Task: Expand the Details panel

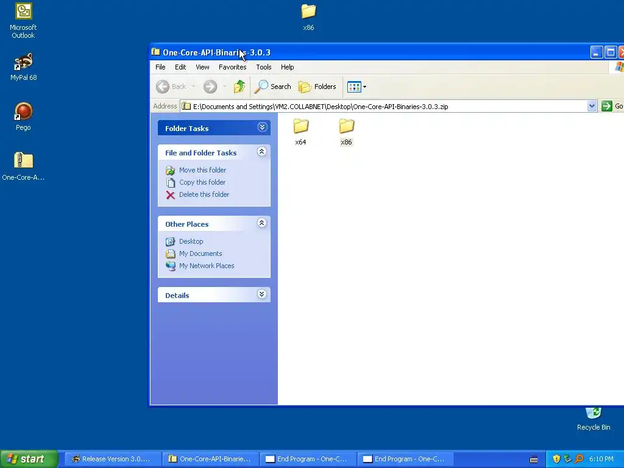Action: pyautogui.click(x=262, y=294)
